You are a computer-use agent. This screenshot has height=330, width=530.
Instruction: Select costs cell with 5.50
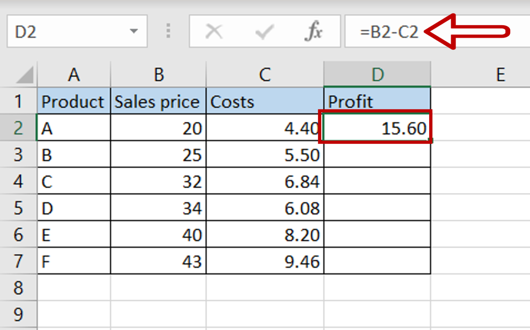[265, 154]
